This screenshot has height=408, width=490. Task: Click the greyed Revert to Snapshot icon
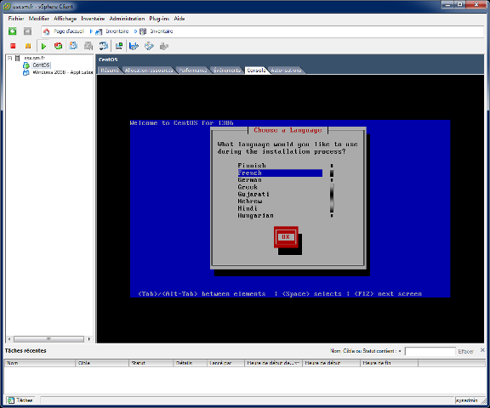[x=88, y=46]
